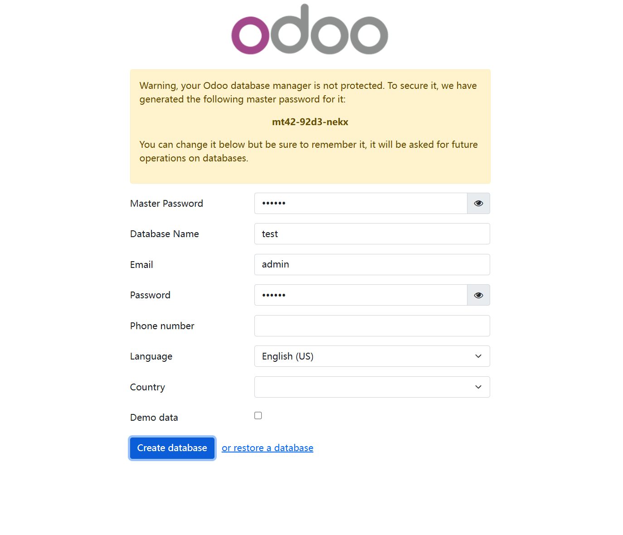Focus the Master Password input field
This screenshot has width=623, height=535.
(x=360, y=203)
